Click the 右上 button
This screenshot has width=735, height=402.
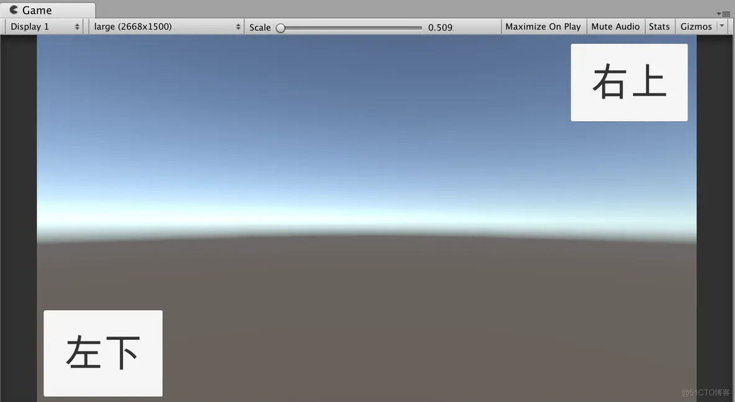[x=629, y=83]
